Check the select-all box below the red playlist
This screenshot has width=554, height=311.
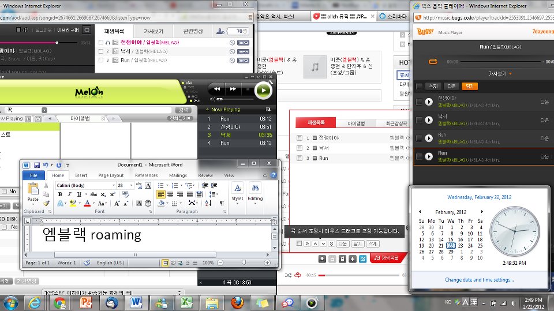coord(300,243)
